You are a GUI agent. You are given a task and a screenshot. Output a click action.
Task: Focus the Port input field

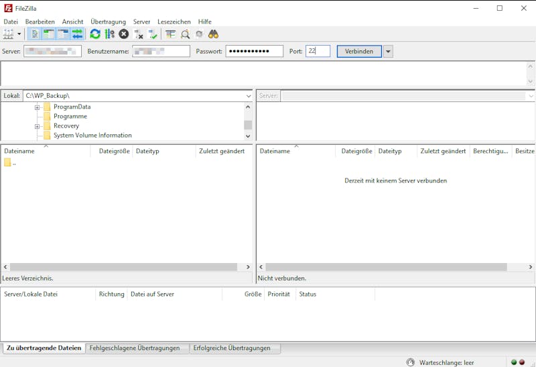coord(318,51)
